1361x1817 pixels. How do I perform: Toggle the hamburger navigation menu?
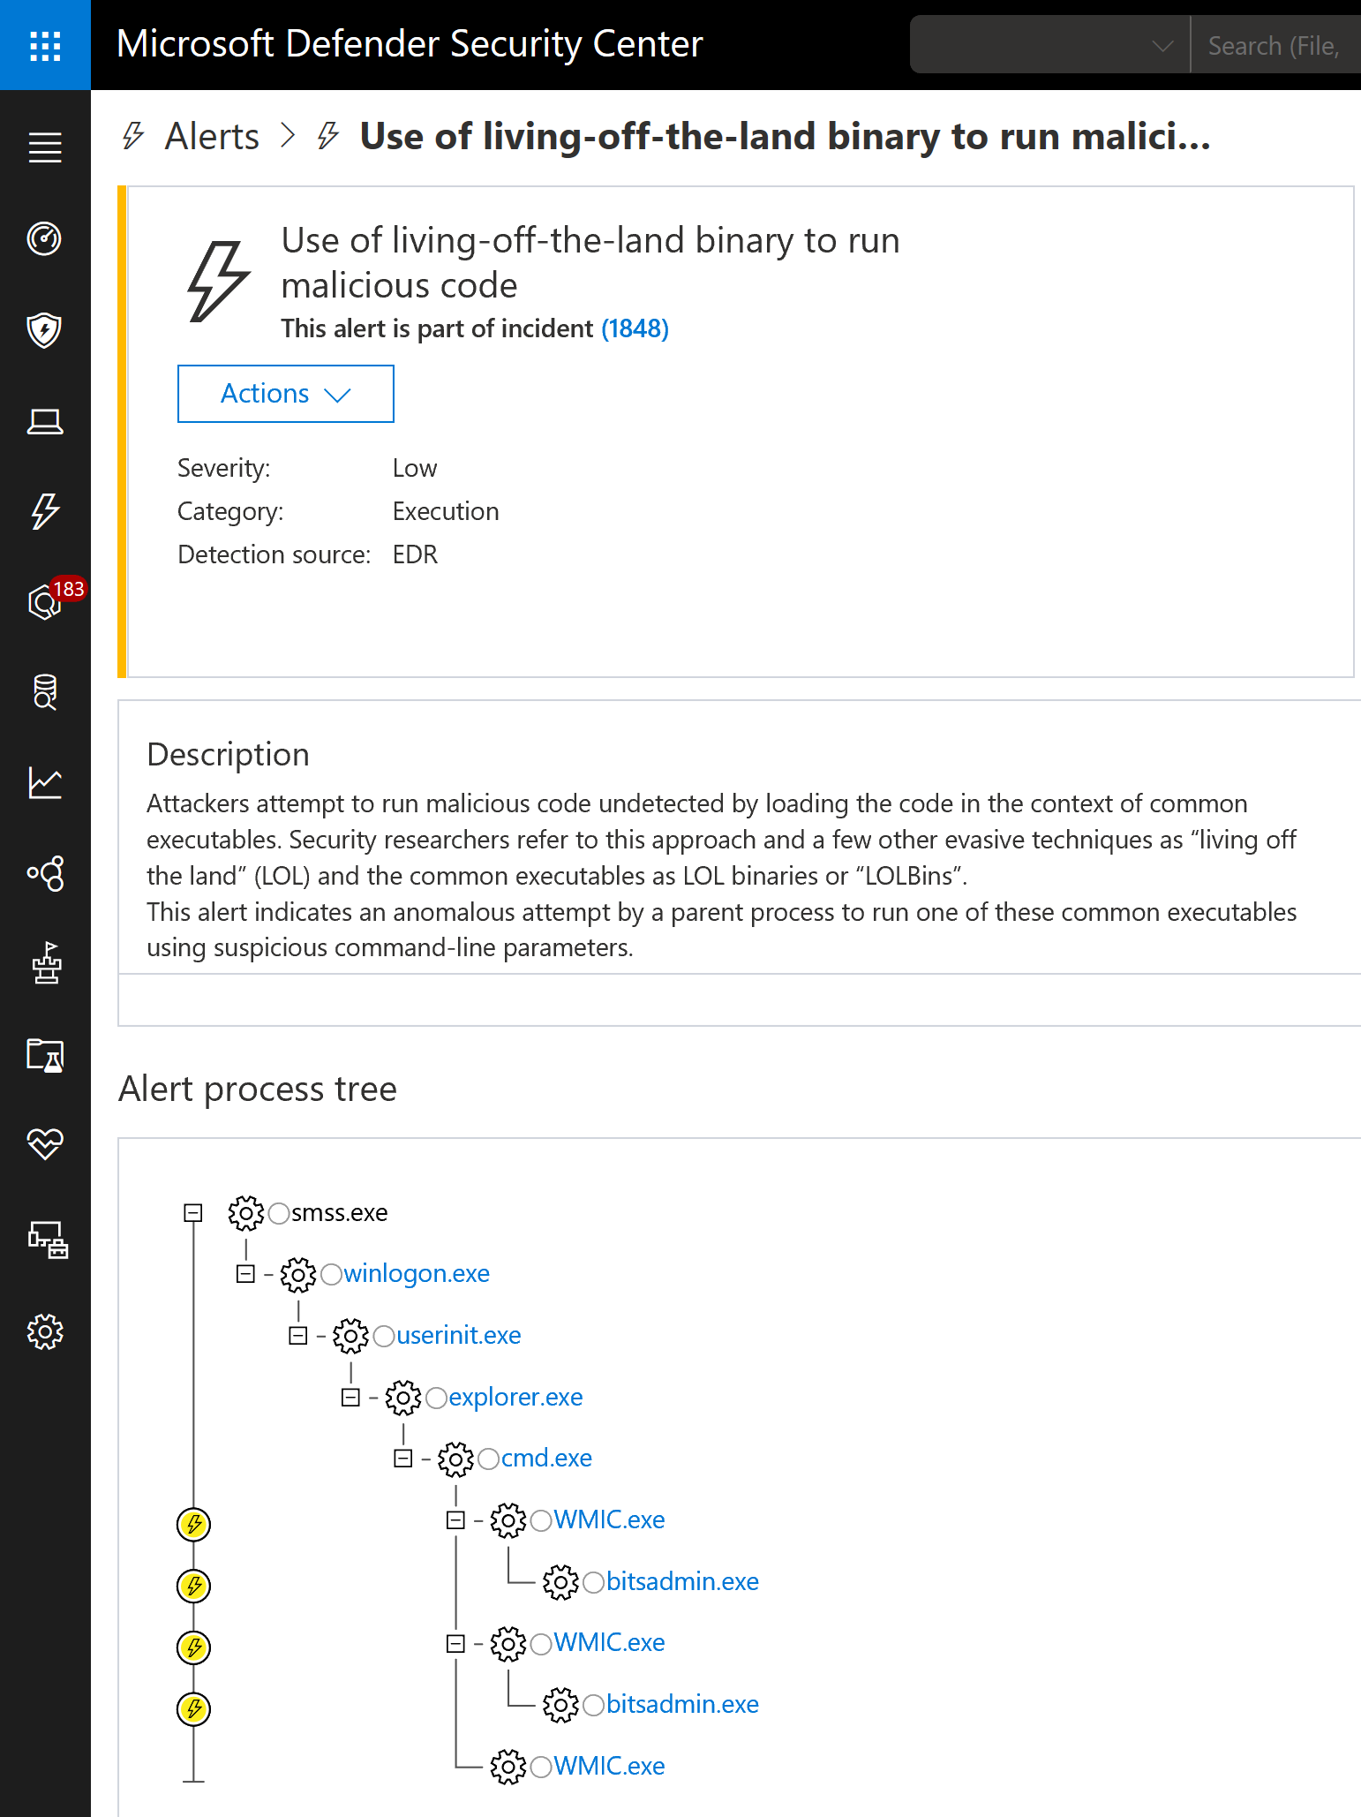45,147
